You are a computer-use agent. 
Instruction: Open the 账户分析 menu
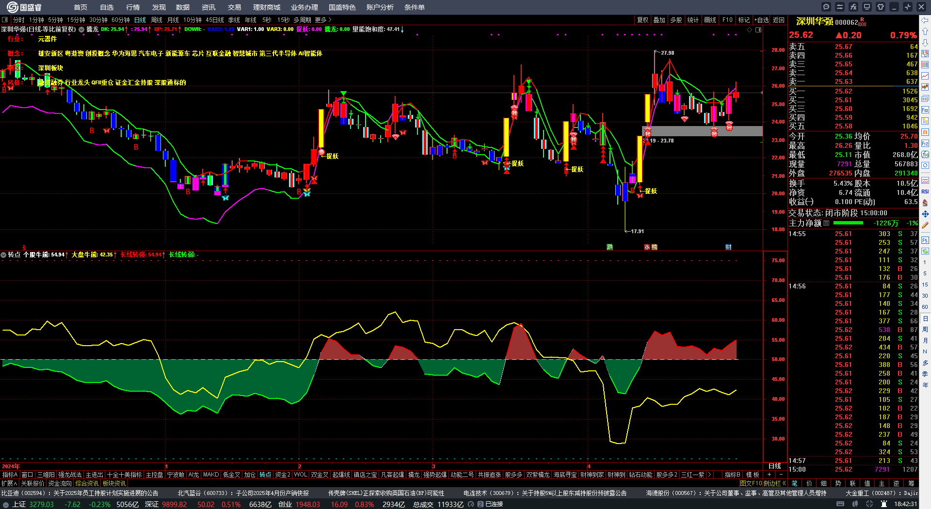(x=380, y=7)
